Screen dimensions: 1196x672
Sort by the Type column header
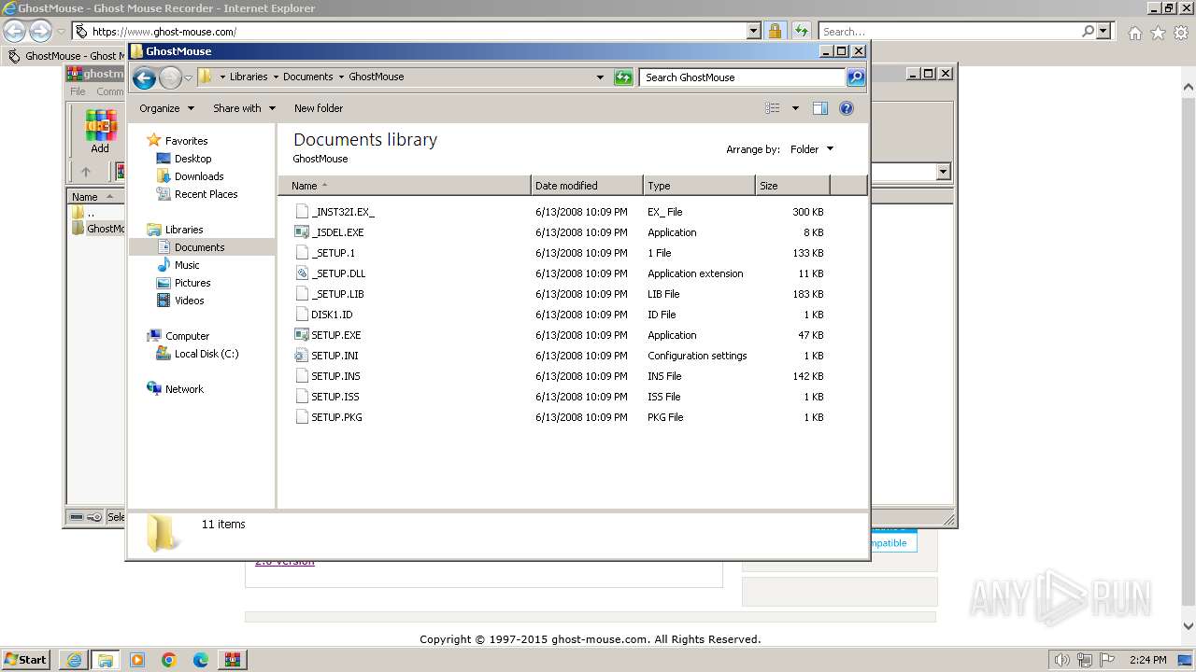tap(699, 186)
